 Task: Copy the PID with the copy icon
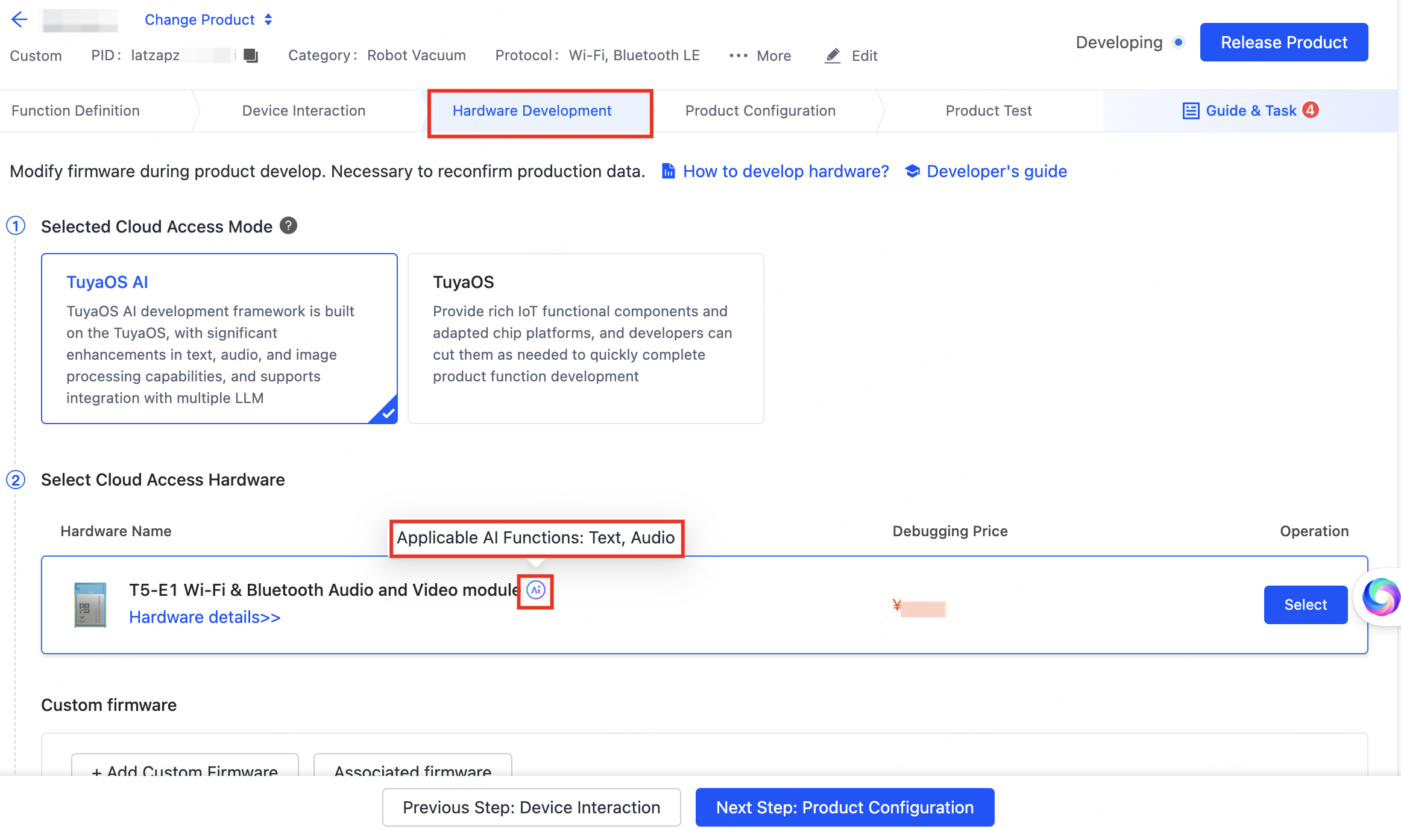(251, 55)
